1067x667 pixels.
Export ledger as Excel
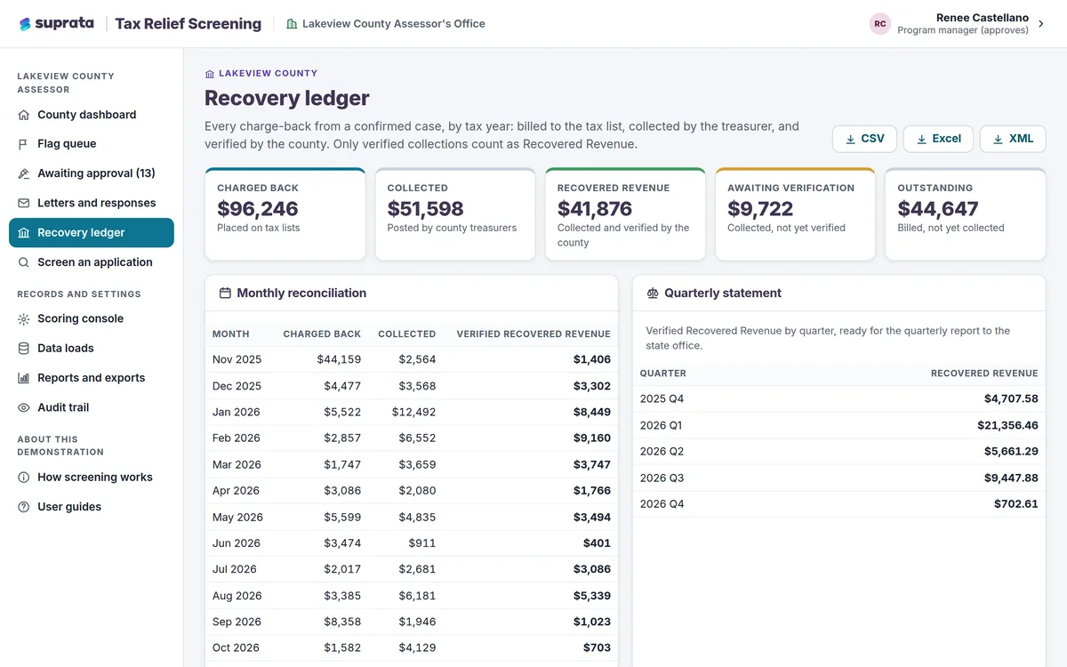pyautogui.click(x=938, y=139)
